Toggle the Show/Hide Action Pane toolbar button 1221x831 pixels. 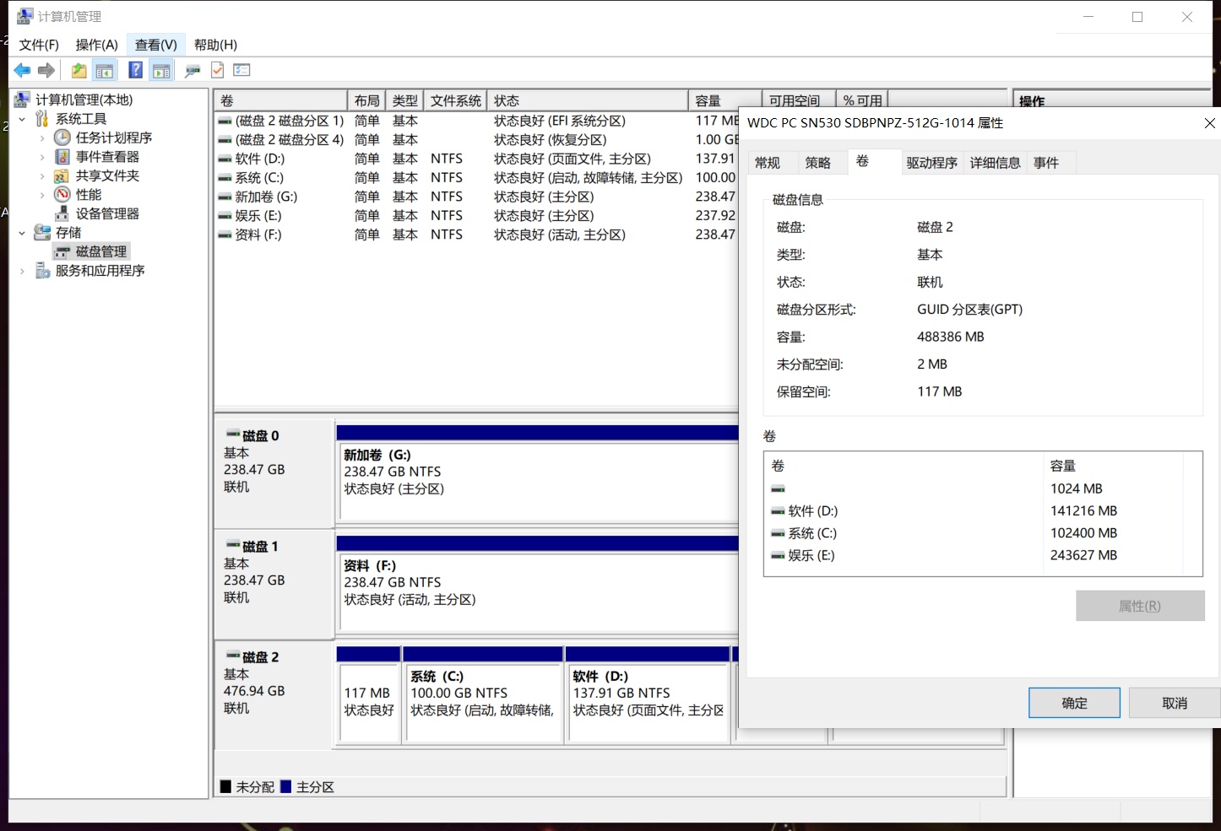coord(161,71)
